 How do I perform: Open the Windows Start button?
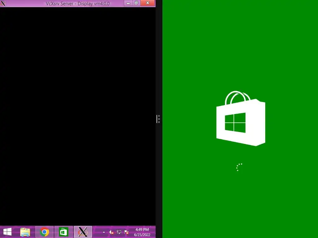[x=7, y=232]
